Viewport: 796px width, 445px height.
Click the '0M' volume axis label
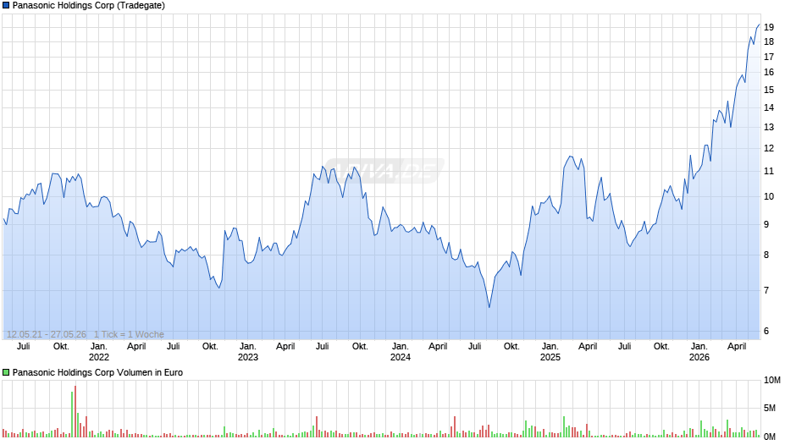tap(770, 437)
